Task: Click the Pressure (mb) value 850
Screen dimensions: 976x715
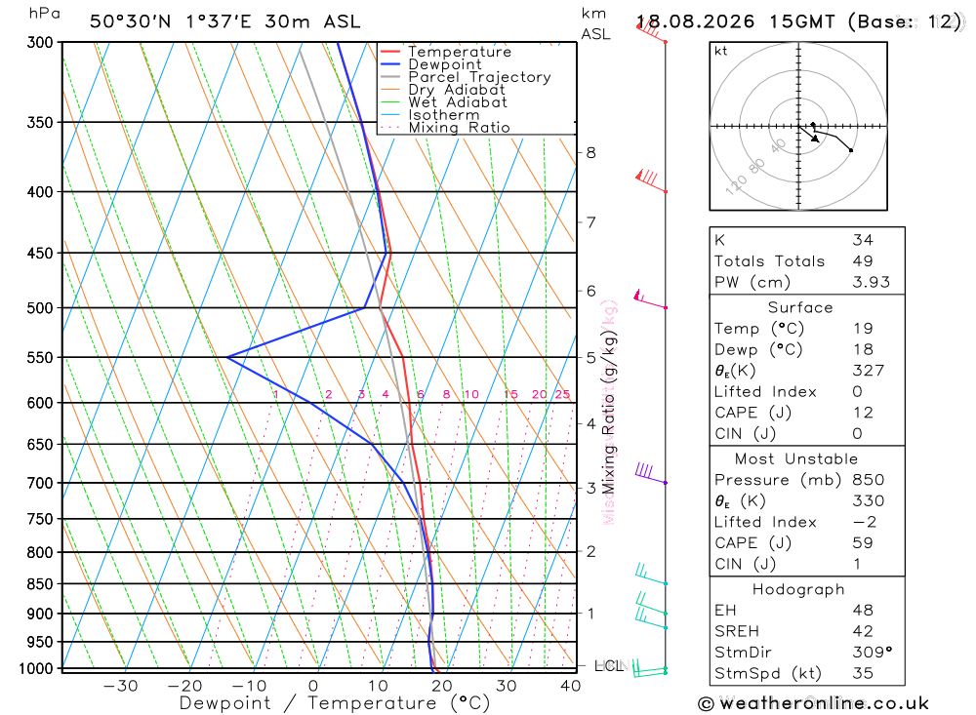Action: [x=869, y=480]
